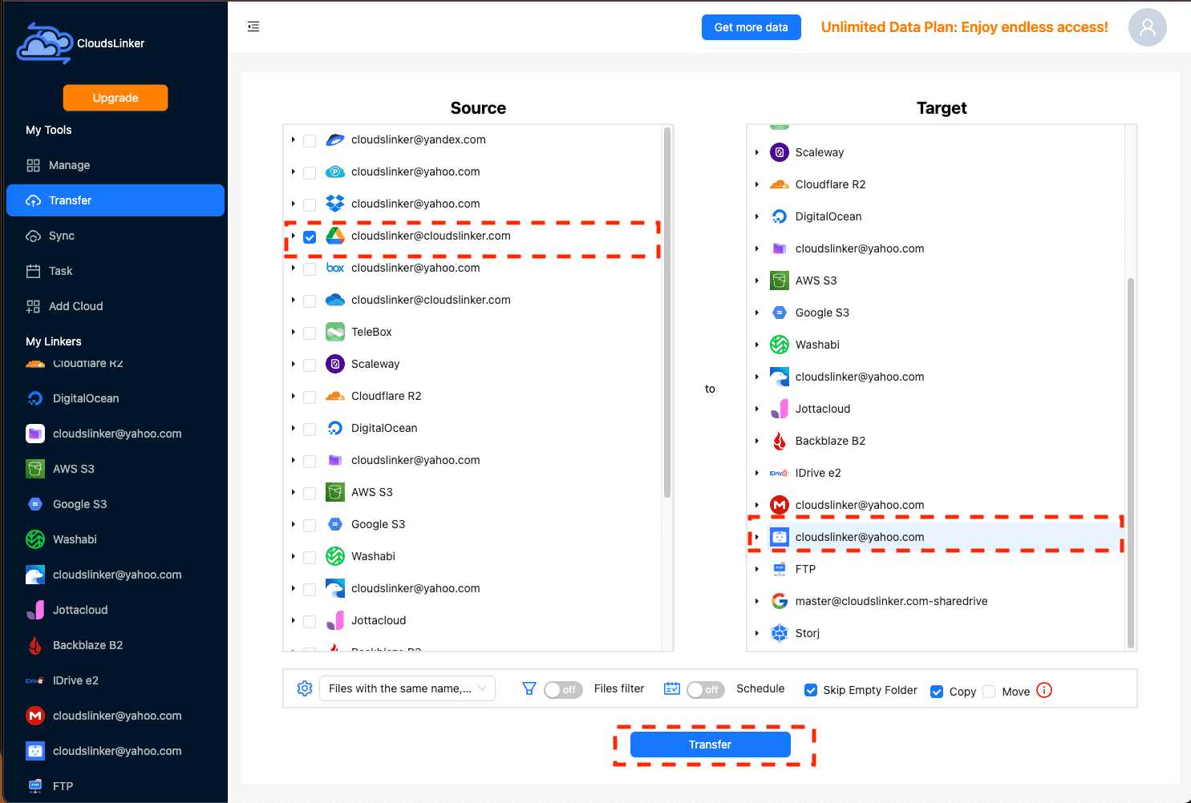This screenshot has width=1191, height=803.
Task: Open Files with the same name dropdown
Action: [407, 688]
